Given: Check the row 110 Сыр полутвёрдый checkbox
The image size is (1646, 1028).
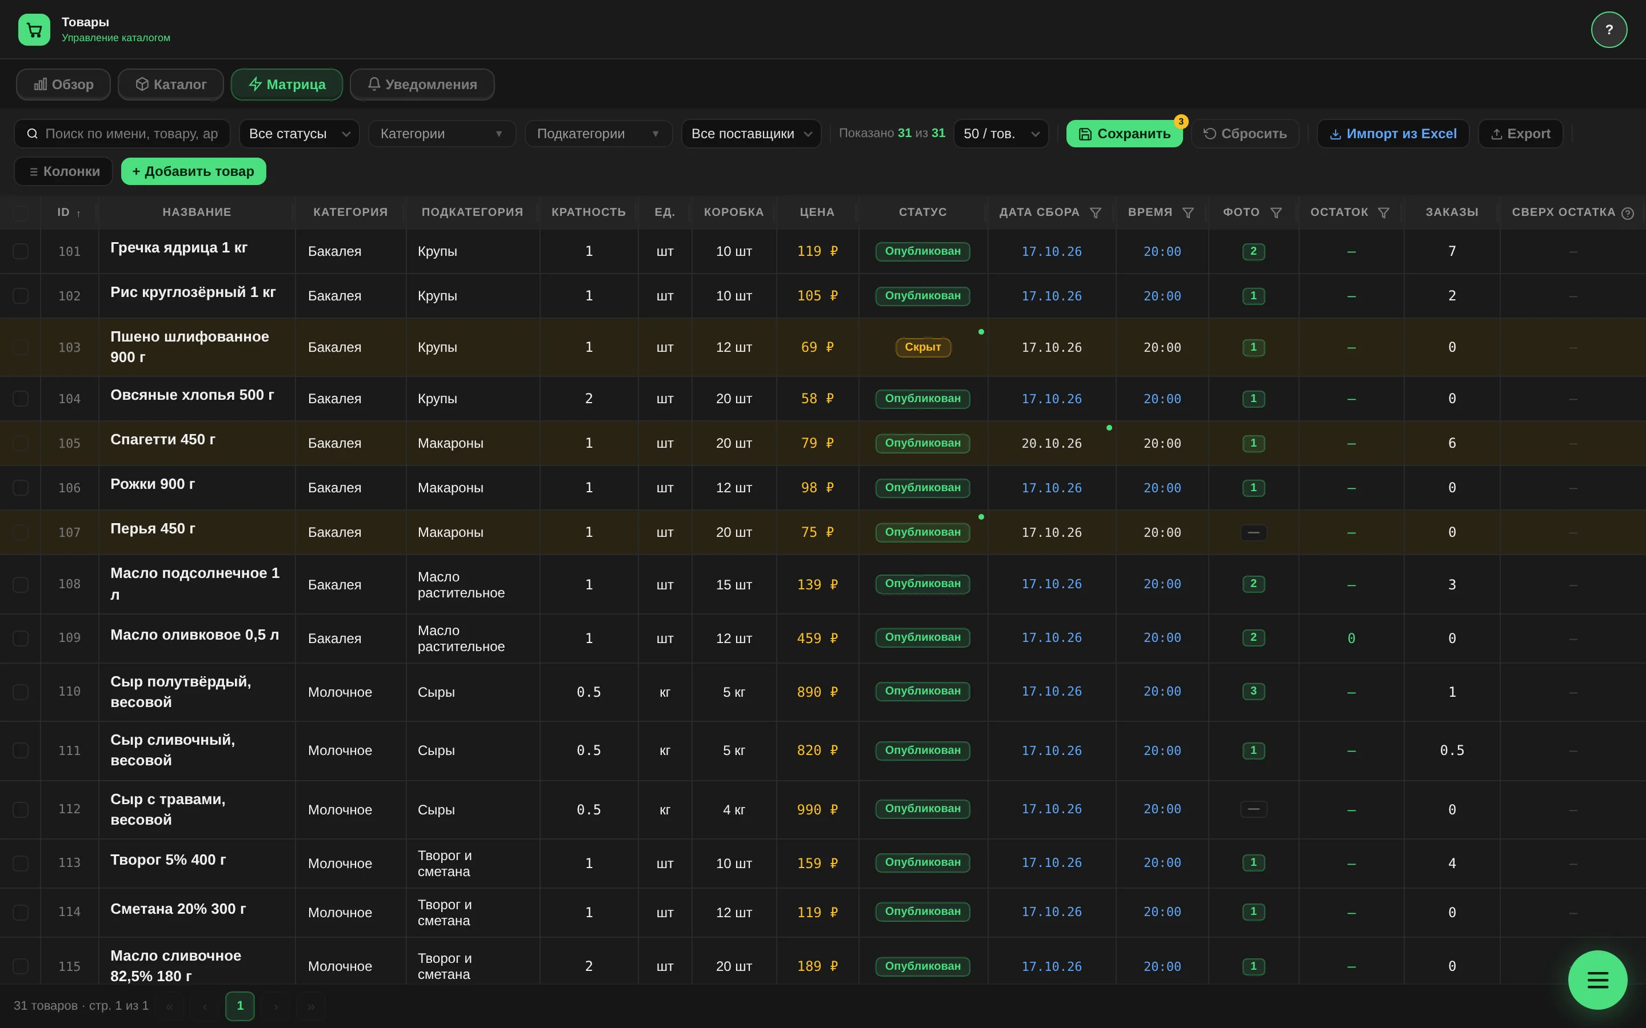Looking at the screenshot, I should 21,692.
